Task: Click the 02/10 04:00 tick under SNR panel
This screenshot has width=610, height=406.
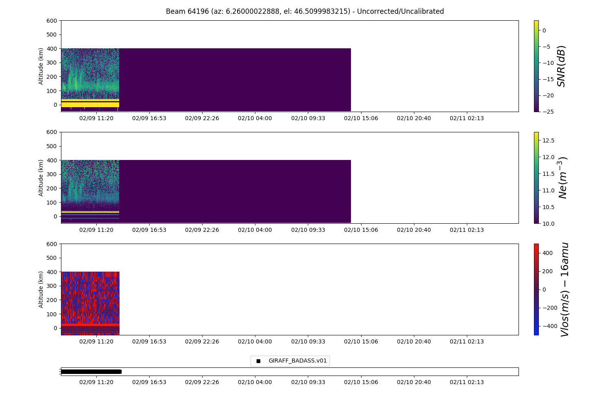Action: (x=255, y=118)
